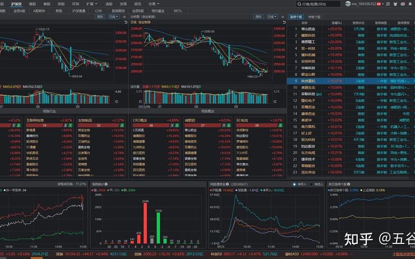This screenshot has height=259, width=415.
Task: Toggle the 上证指数 legend entry
Action: pos(372,190)
